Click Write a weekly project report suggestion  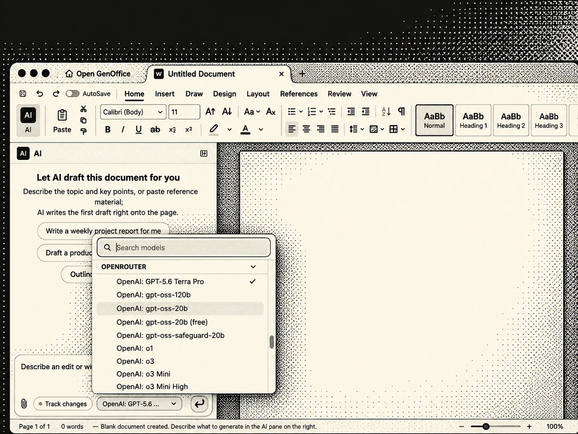pos(103,231)
